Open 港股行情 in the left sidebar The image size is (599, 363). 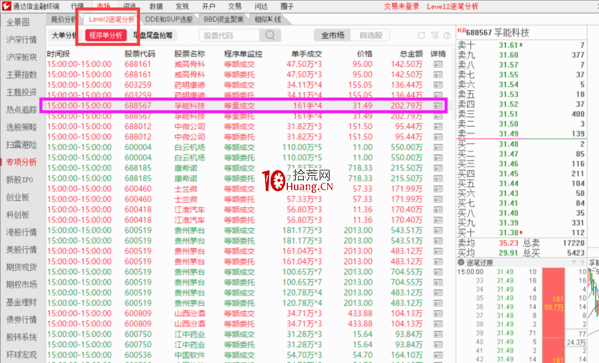[x=22, y=232]
